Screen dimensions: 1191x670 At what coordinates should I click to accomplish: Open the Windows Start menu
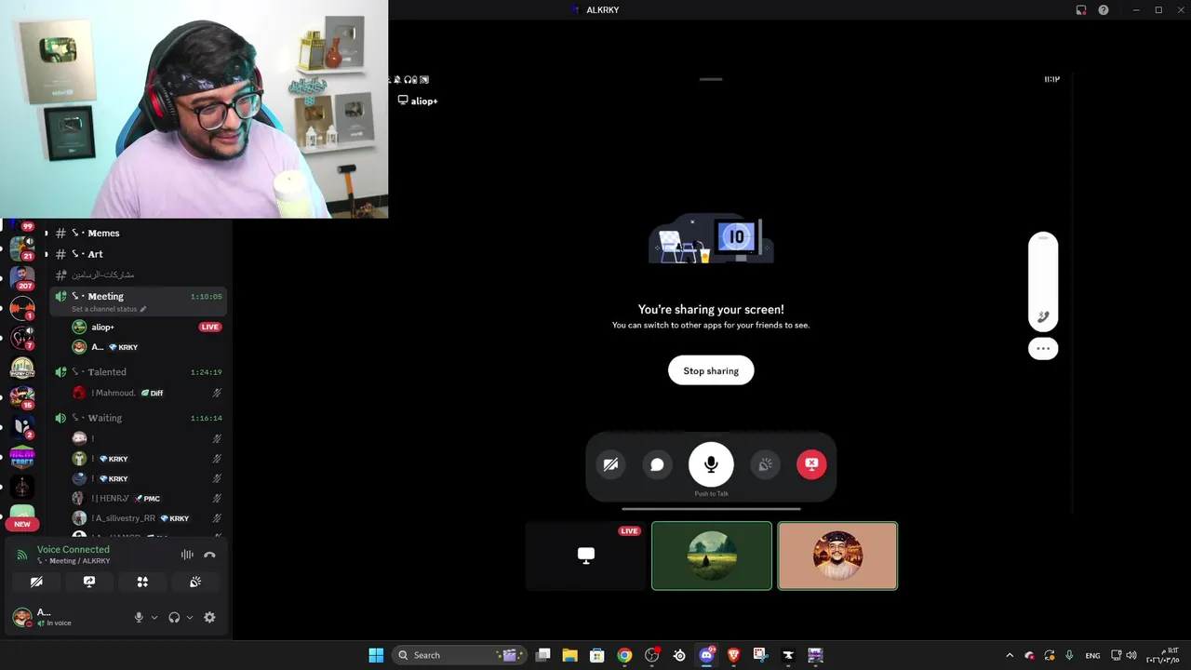point(376,655)
